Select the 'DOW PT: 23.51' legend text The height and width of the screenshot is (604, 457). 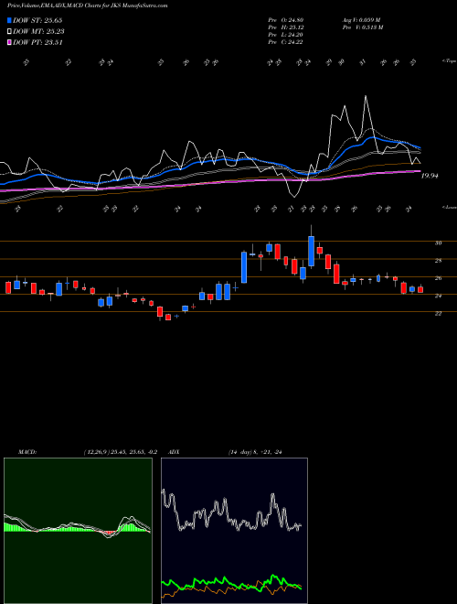[x=37, y=42]
